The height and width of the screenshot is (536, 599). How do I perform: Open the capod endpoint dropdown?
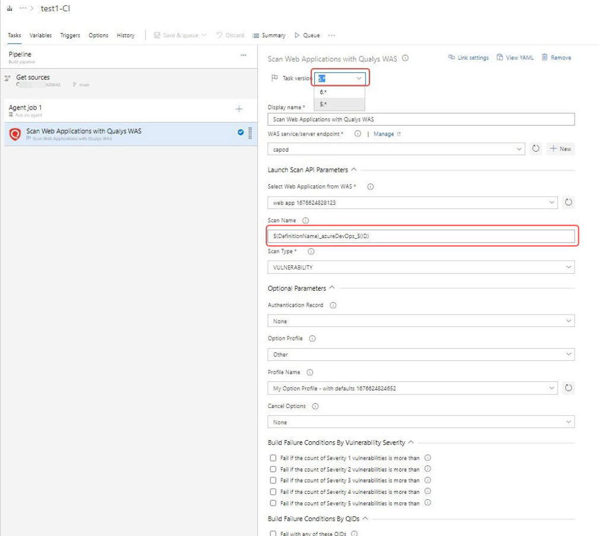click(x=396, y=149)
